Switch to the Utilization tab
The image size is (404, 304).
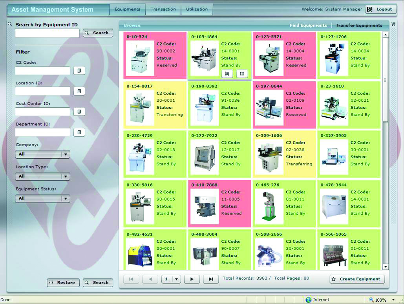click(x=197, y=9)
